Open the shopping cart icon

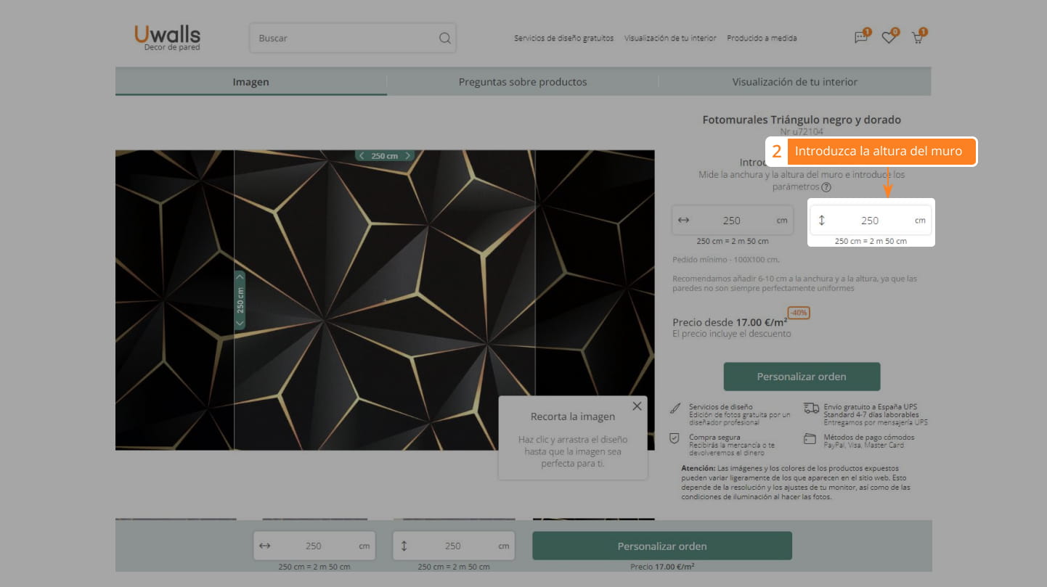(x=918, y=38)
